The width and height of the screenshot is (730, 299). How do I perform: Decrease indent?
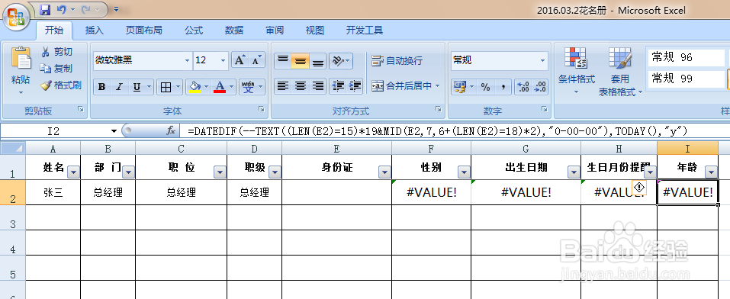(337, 86)
